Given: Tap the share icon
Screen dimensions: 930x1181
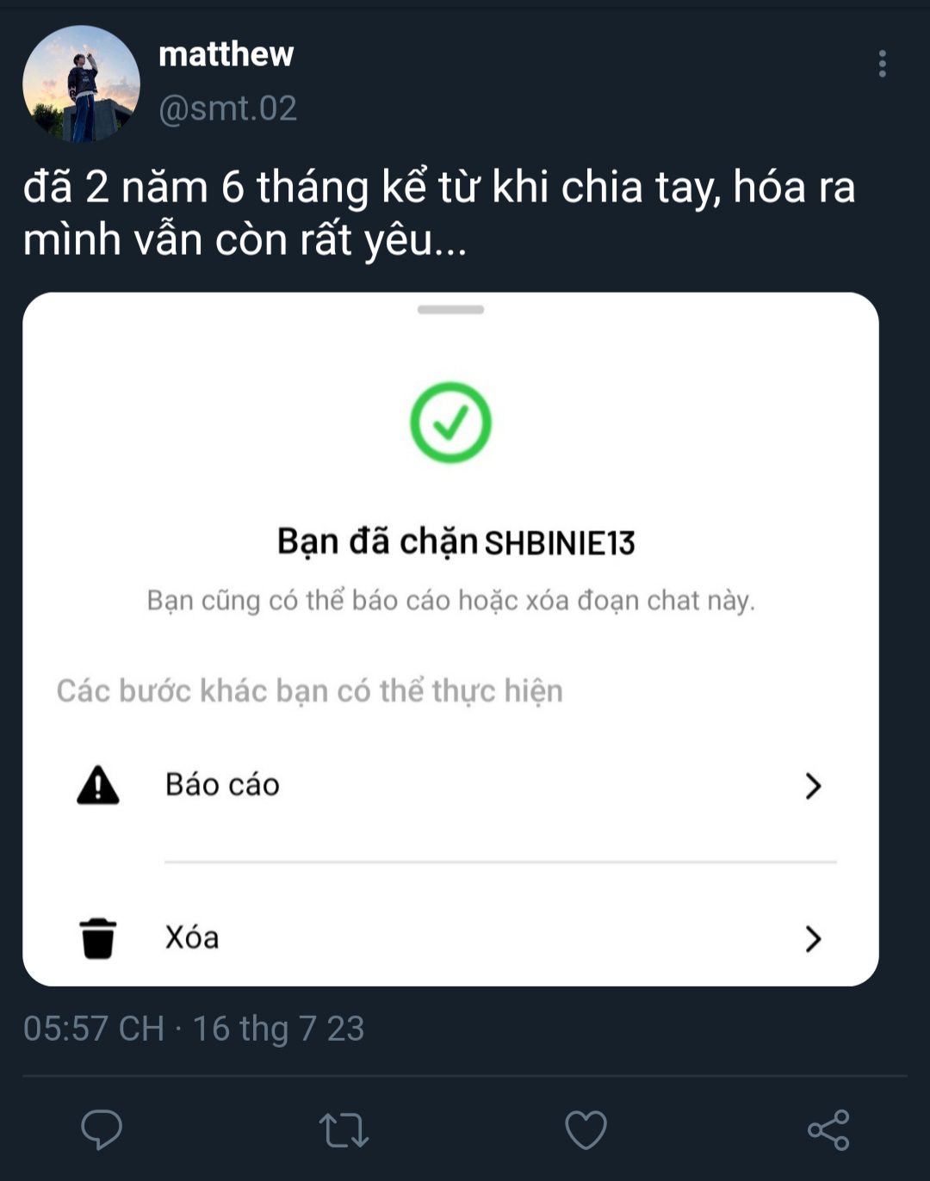Looking at the screenshot, I should tap(828, 1130).
